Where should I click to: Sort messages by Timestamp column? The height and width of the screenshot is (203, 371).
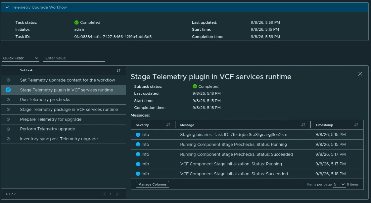(x=356, y=125)
